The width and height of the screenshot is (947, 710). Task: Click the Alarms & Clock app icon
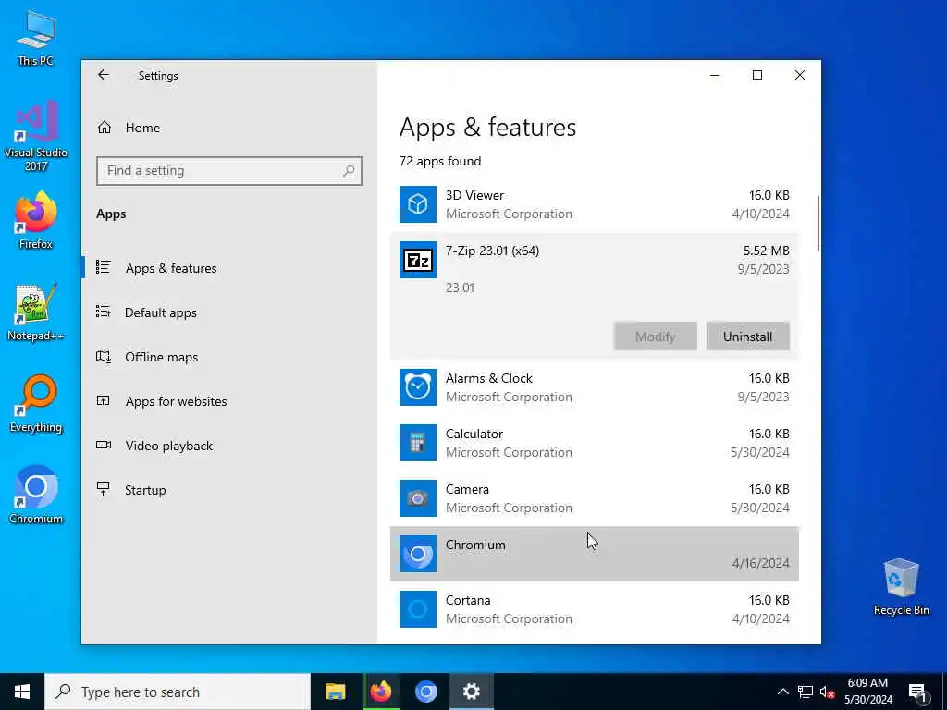pos(417,387)
